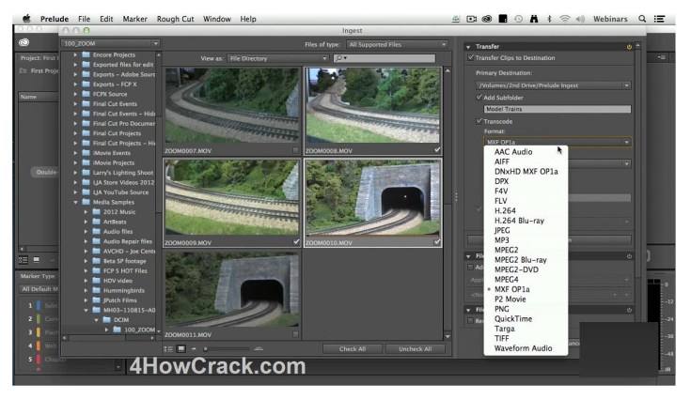Collapse the Media Samples folder
This screenshot has width=691, height=399.
click(75, 202)
